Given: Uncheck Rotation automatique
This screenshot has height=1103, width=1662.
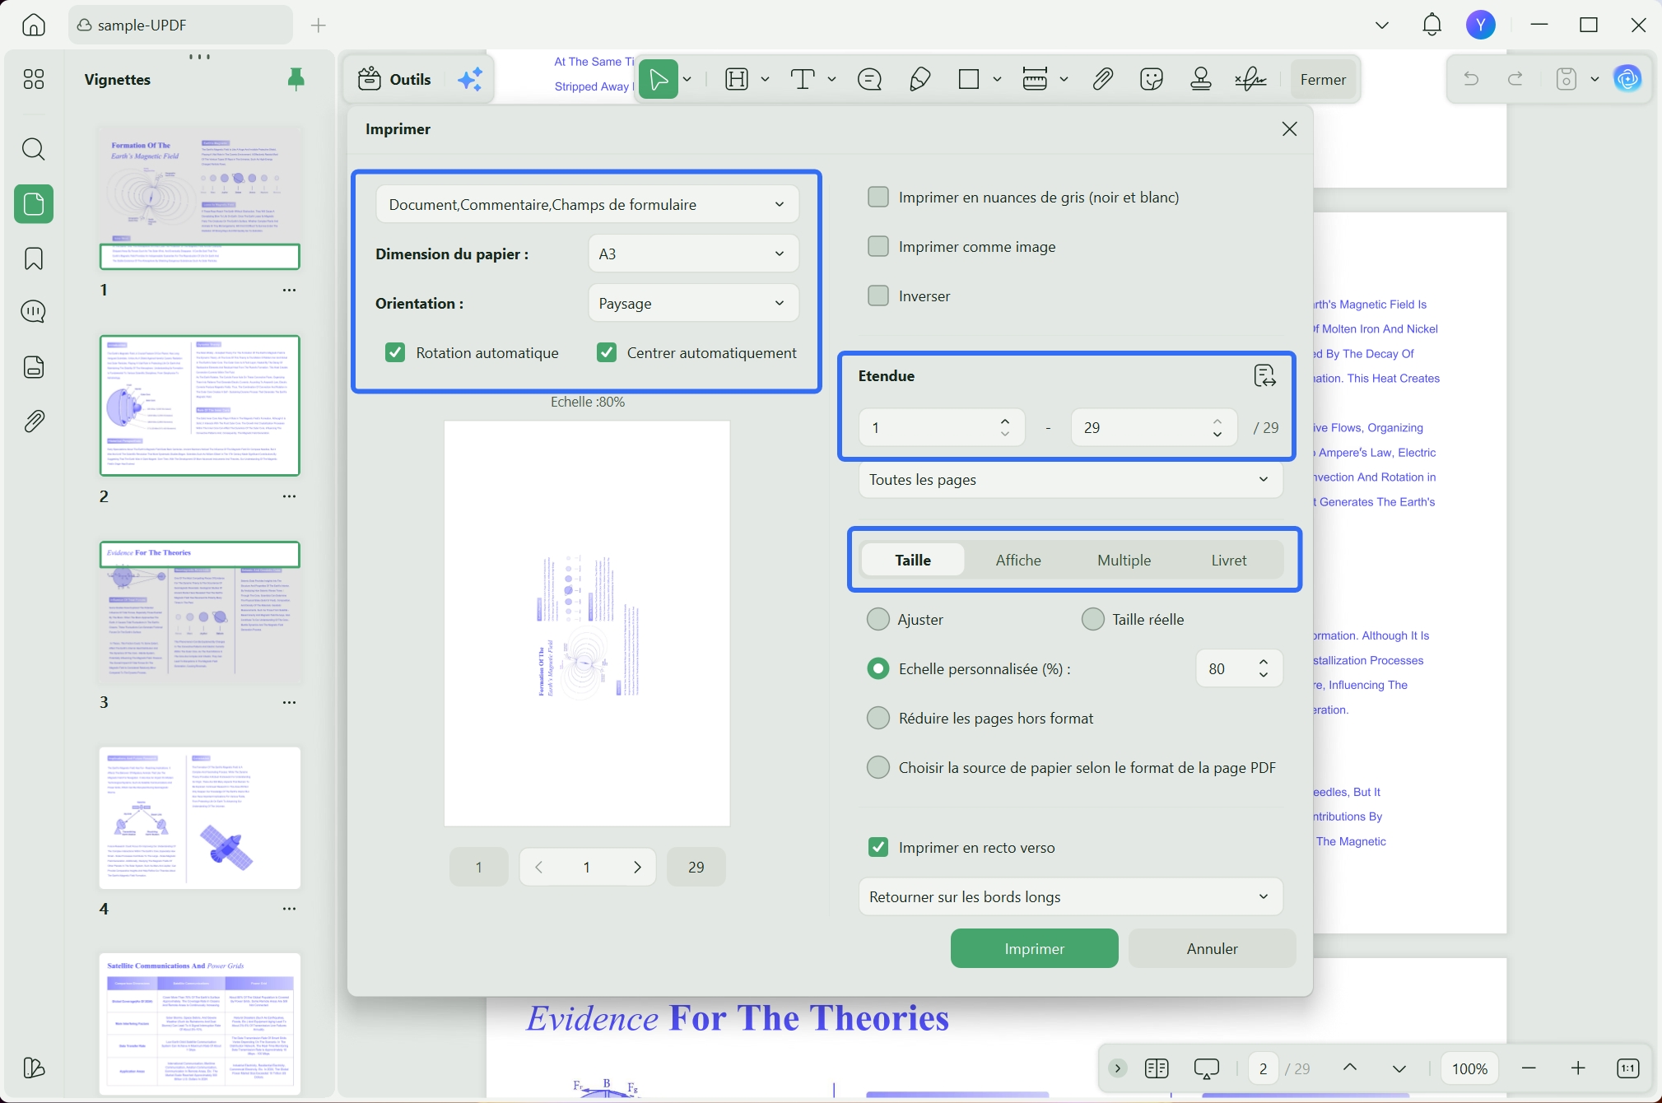Looking at the screenshot, I should point(395,352).
